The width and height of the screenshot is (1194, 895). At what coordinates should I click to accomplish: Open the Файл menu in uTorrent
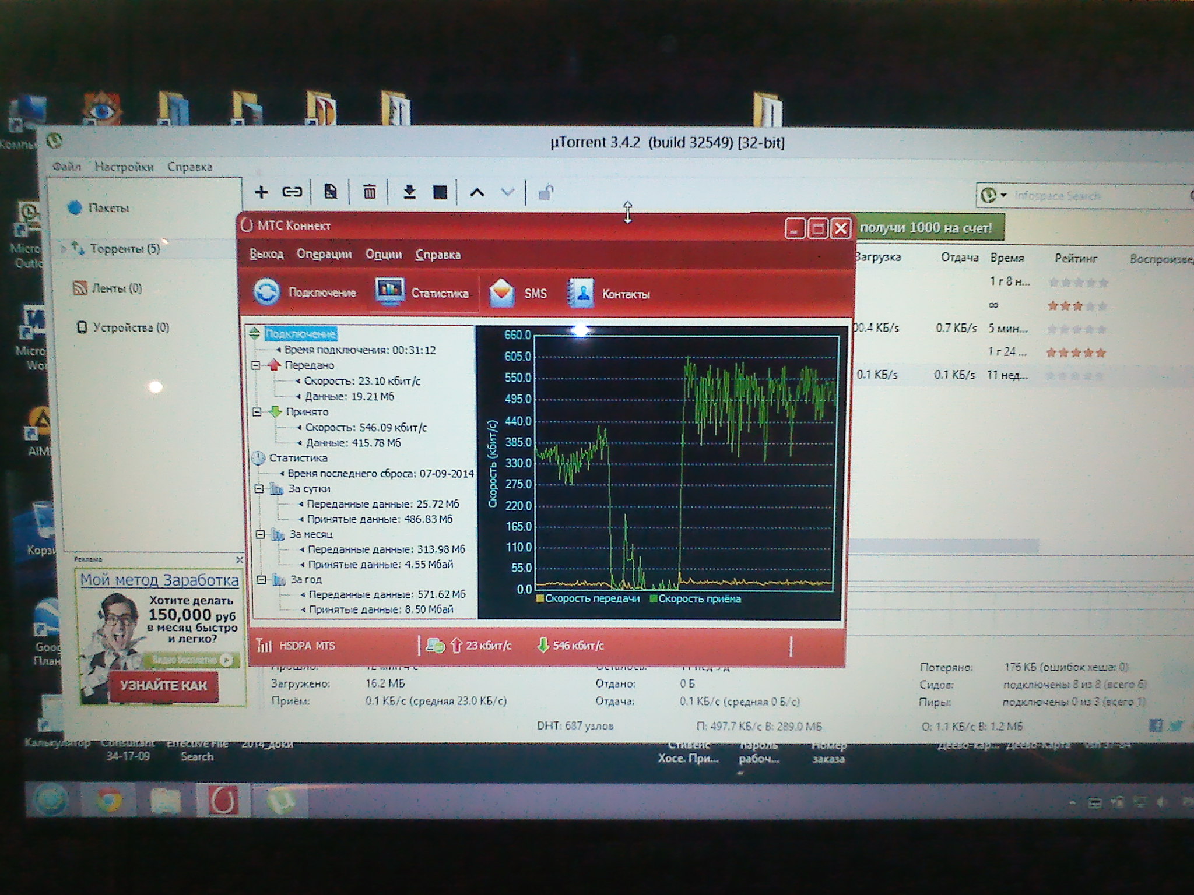(x=67, y=167)
